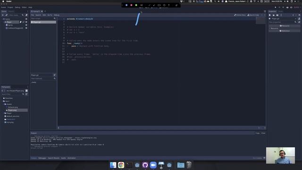Open Audio bottom panel
Viewport: 302px width, 170px height.
[x=63, y=158]
